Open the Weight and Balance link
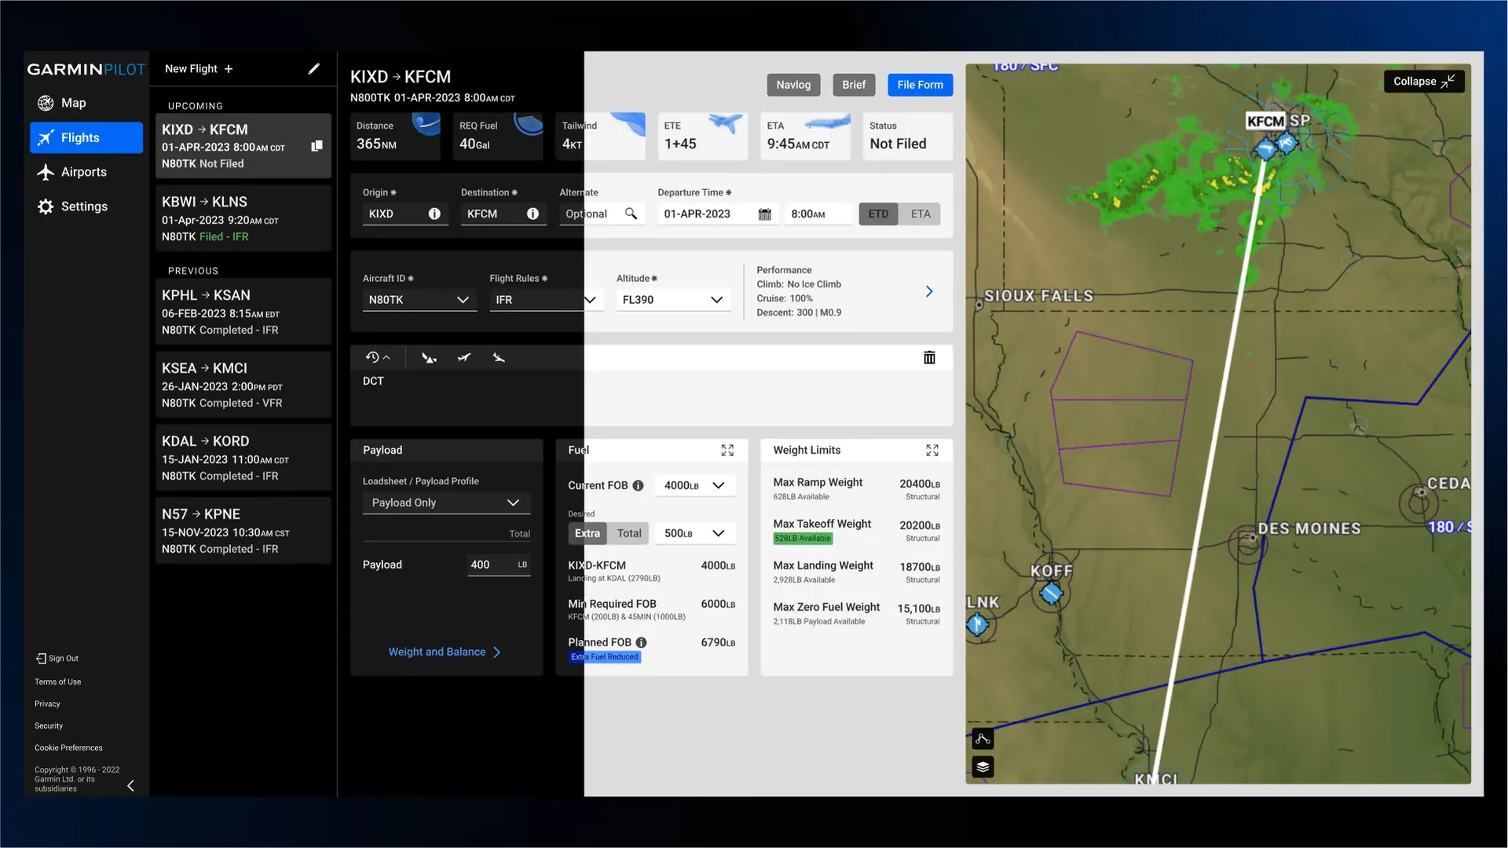This screenshot has width=1508, height=848. point(445,652)
